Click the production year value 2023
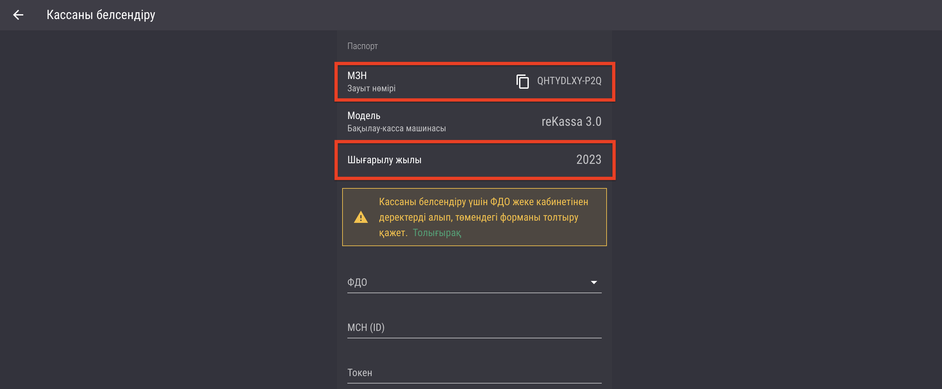942x389 pixels. pos(589,160)
